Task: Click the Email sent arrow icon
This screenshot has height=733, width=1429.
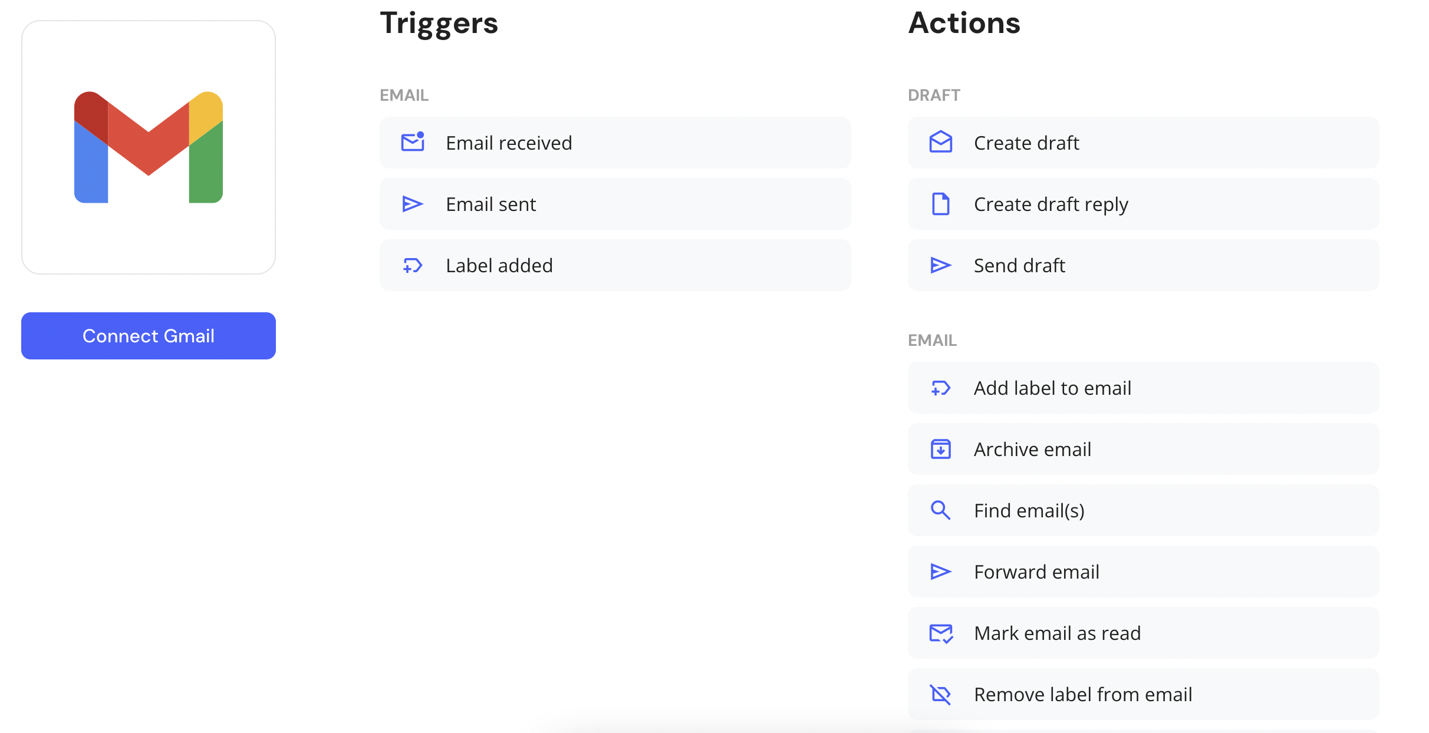Action: tap(413, 204)
